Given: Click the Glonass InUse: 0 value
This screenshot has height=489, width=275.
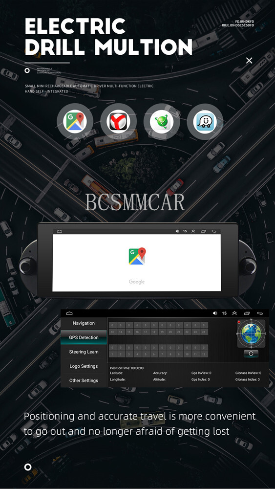Looking at the screenshot, I should (247, 379).
